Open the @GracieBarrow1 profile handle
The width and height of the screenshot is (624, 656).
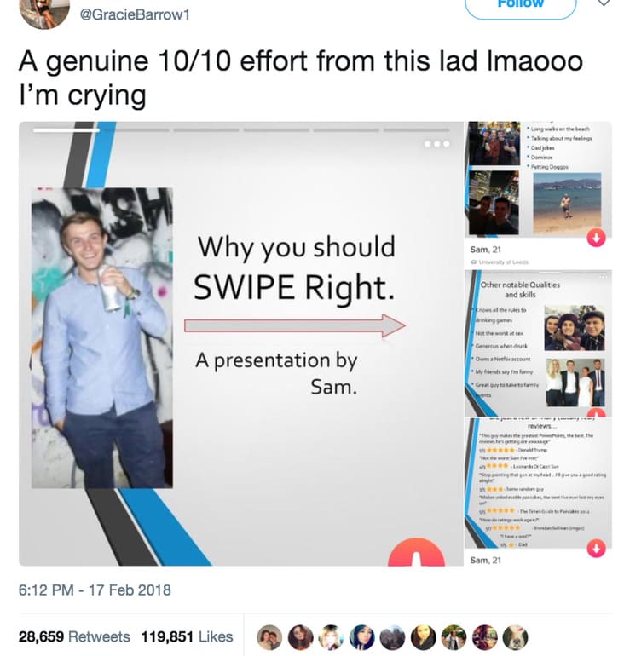pyautogui.click(x=135, y=14)
